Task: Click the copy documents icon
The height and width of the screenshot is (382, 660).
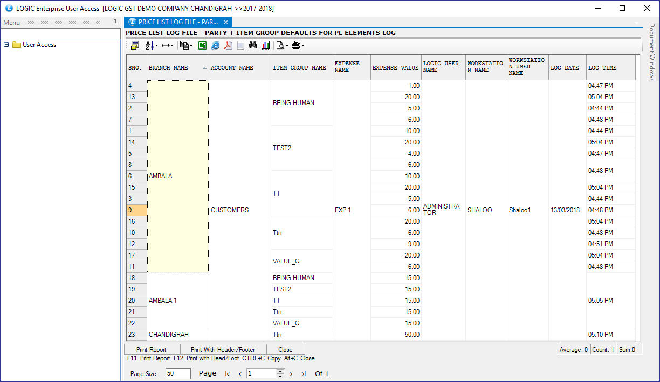Action: point(184,45)
